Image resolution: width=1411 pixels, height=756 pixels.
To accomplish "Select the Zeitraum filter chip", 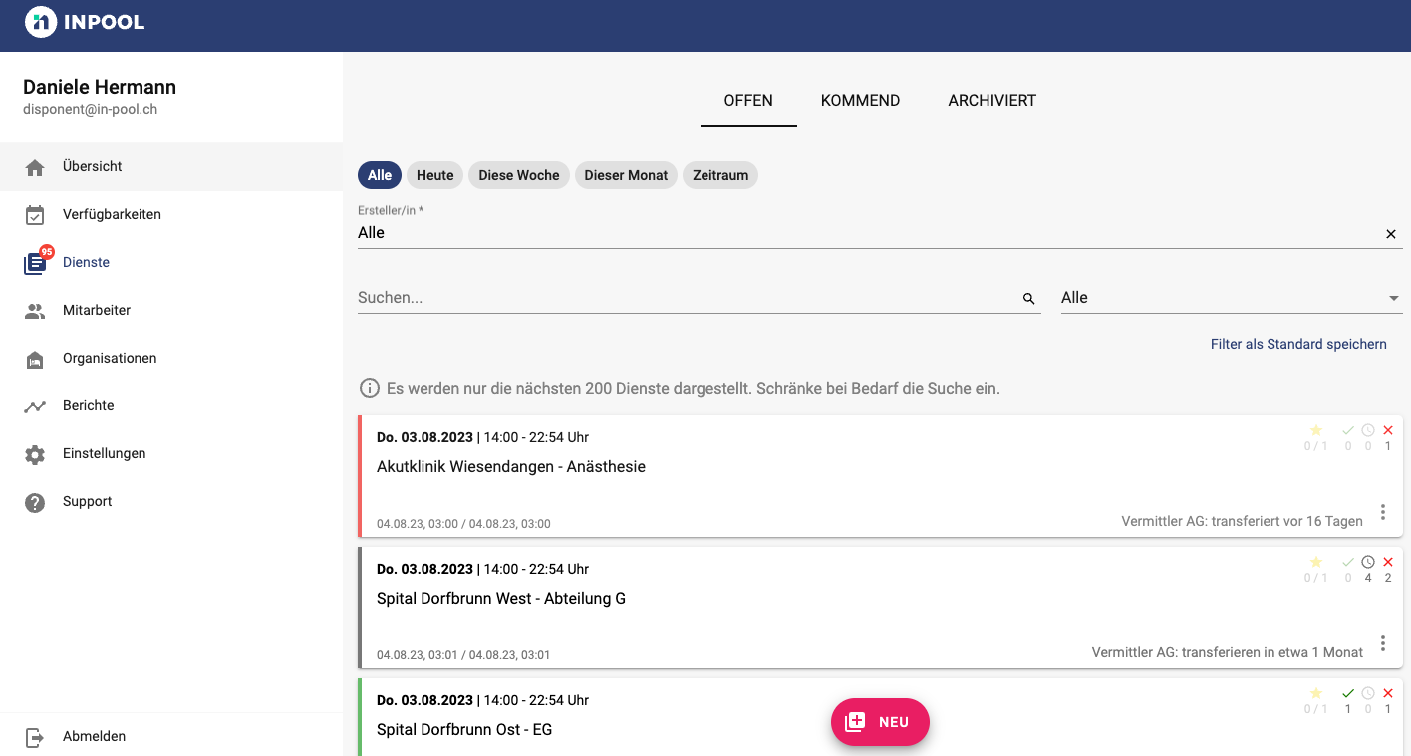I will pos(720,175).
